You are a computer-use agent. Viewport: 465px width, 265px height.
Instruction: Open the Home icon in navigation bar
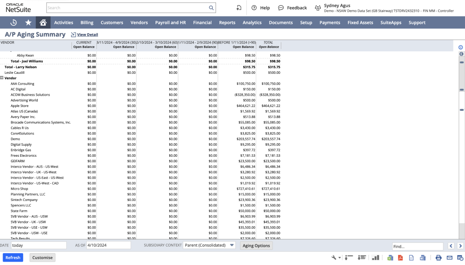coord(43,23)
